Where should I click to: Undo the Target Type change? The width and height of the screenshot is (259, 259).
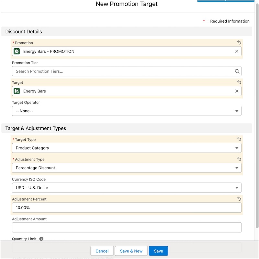pyautogui.click(x=239, y=139)
